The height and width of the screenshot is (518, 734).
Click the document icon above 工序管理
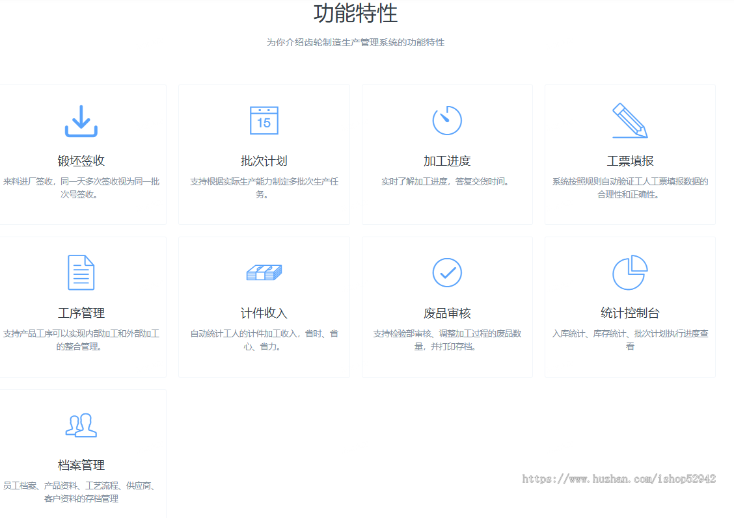81,272
